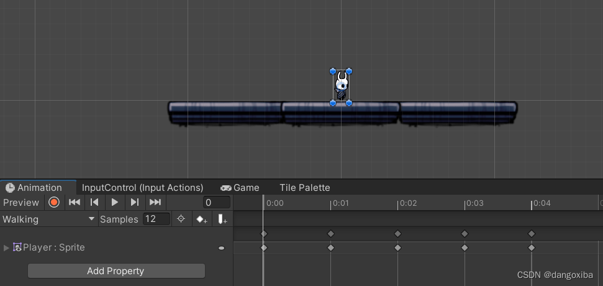Jump to last keyframe button

tap(155, 203)
